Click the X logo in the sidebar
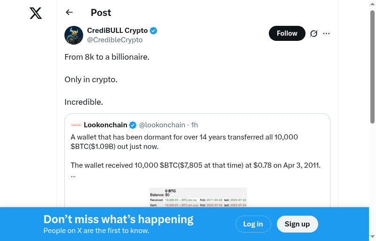Screen dimensions: 376x241 click(x=36, y=13)
